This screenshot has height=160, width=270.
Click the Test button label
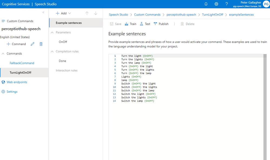[x=147, y=24]
